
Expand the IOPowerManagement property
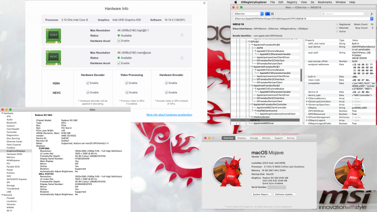[x=307, y=117]
